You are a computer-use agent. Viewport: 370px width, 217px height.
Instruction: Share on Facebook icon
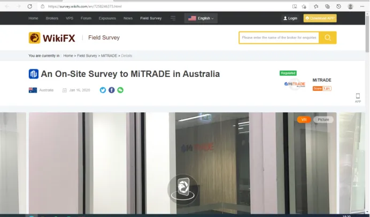click(x=111, y=90)
